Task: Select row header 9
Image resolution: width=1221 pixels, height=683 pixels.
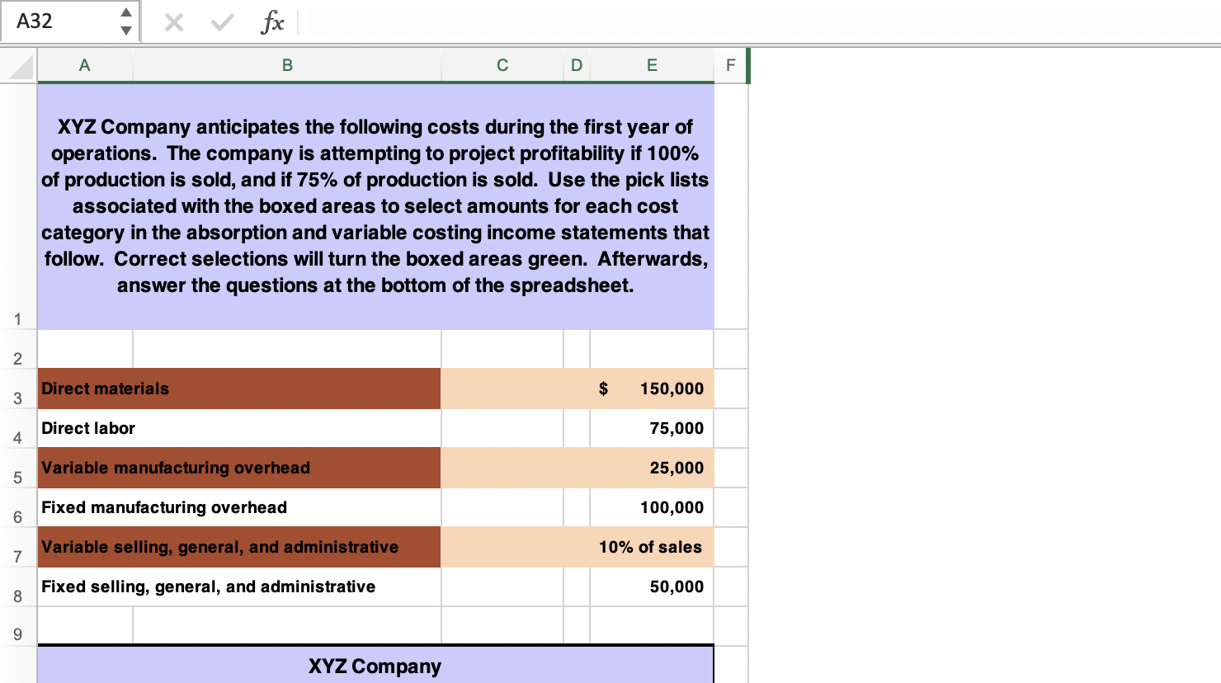Action: (x=18, y=636)
